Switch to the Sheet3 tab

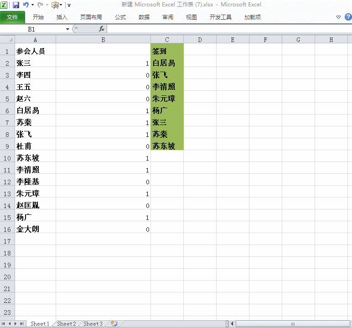point(93,324)
